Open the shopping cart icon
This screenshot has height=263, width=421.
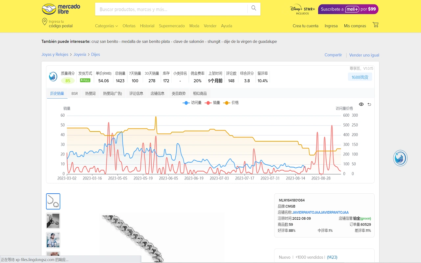375,25
